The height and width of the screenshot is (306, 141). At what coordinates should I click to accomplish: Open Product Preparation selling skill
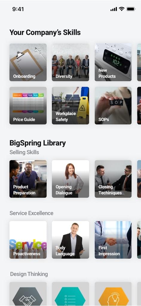click(28, 179)
